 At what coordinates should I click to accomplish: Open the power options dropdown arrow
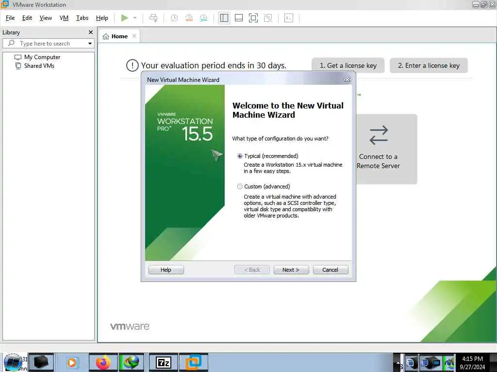click(135, 18)
